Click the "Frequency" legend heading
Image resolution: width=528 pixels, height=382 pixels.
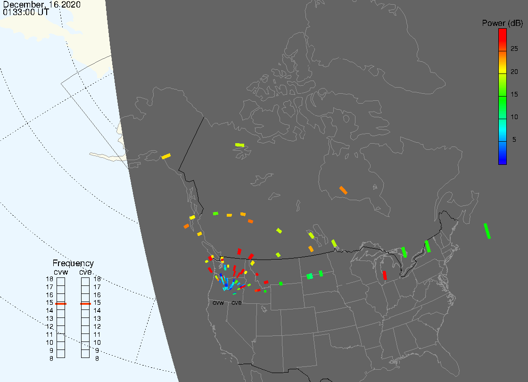pos(73,263)
